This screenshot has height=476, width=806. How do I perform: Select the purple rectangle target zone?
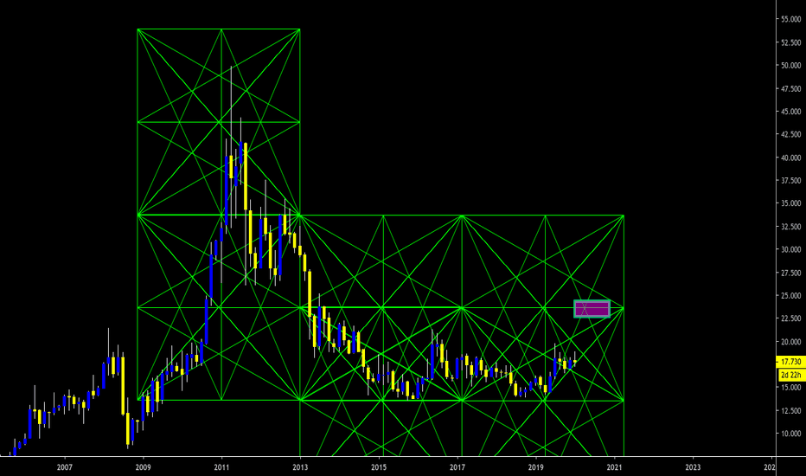(x=592, y=309)
